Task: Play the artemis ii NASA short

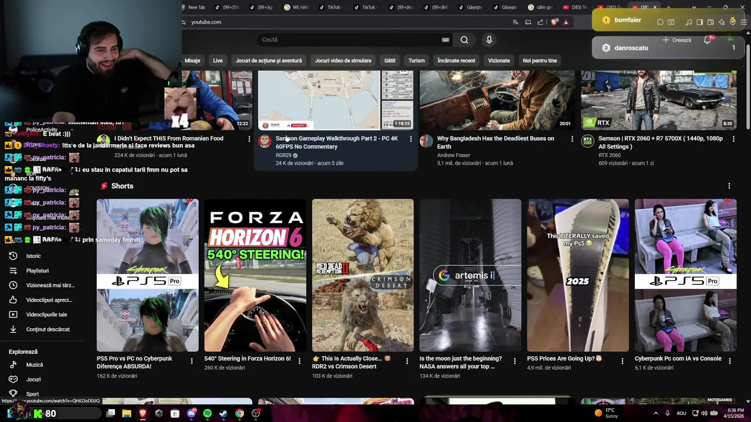Action: pyautogui.click(x=470, y=275)
